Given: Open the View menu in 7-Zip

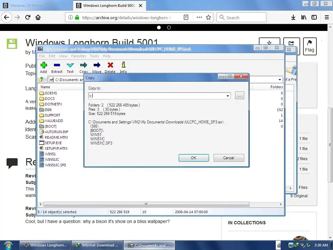Looking at the screenshot, I should click(63, 56).
